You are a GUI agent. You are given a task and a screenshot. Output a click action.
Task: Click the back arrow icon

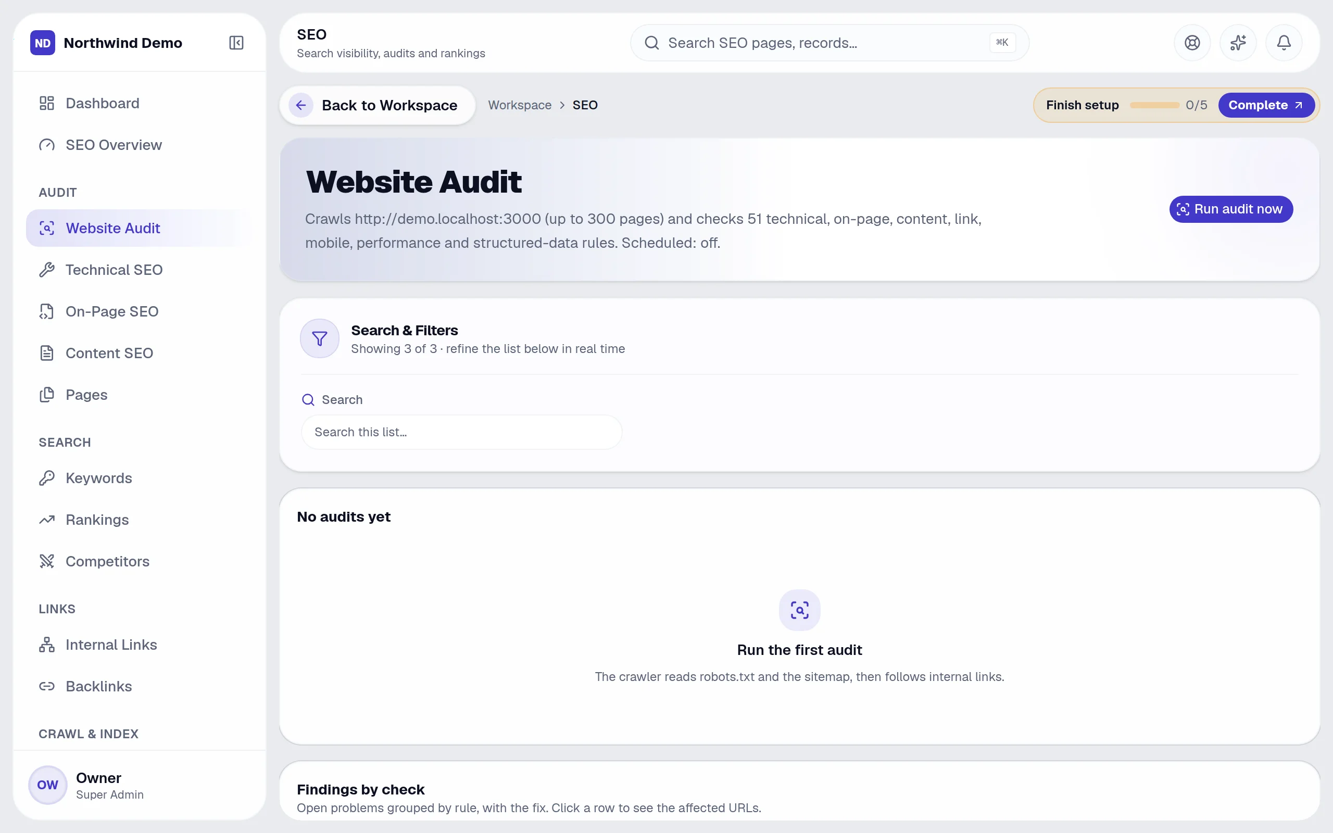[x=301, y=105]
